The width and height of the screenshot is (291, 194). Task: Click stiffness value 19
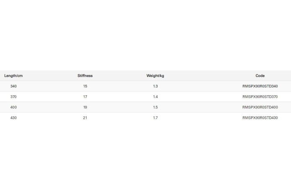click(85, 107)
